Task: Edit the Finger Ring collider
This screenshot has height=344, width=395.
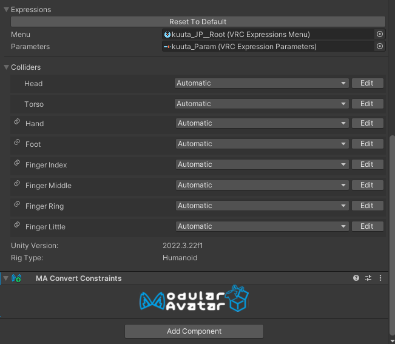Action: [x=368, y=206]
